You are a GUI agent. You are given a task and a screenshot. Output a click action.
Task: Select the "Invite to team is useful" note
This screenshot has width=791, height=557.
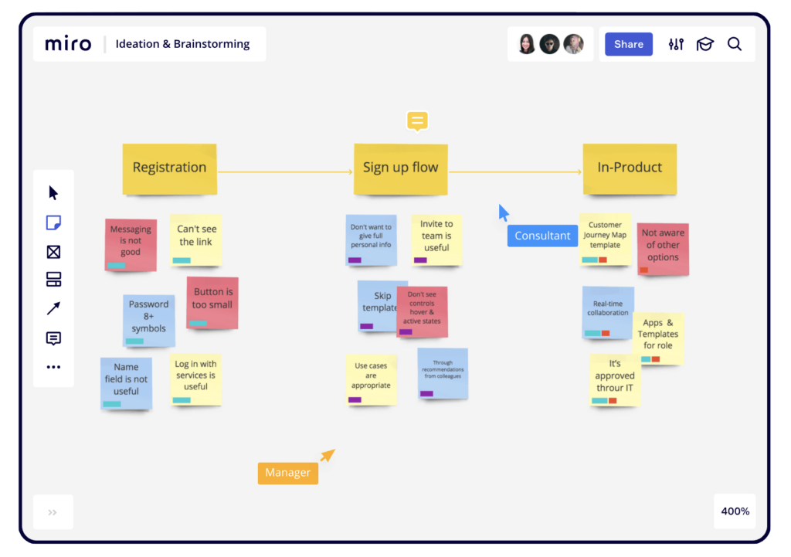[x=437, y=240]
